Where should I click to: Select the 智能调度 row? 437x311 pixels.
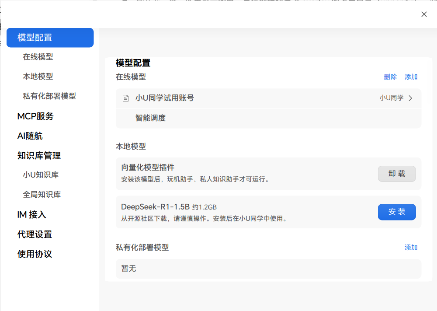pyautogui.click(x=268, y=118)
